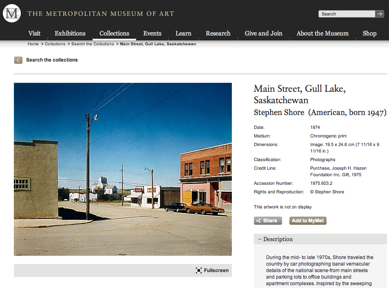The width and height of the screenshot is (389, 288).
Task: Collapse the Description section
Action: (x=260, y=239)
